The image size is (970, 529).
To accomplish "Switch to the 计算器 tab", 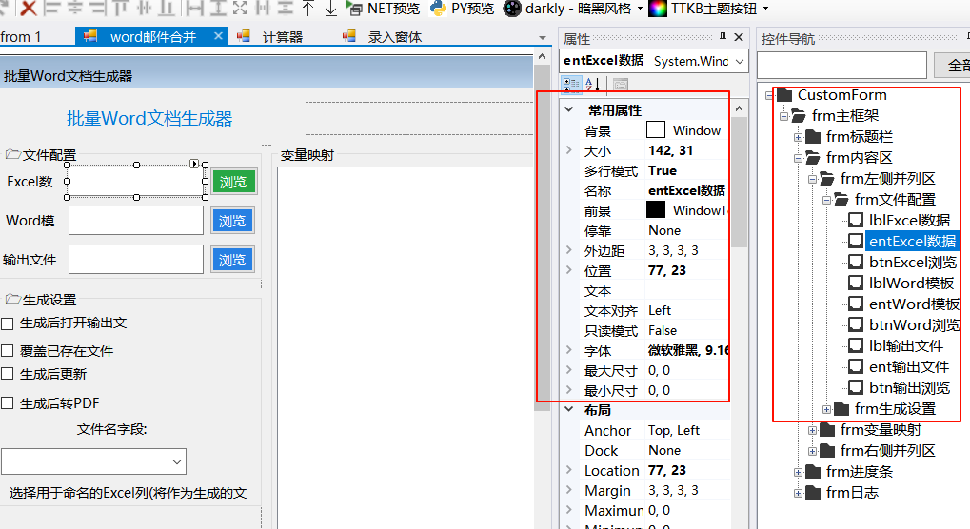I will click(x=282, y=37).
